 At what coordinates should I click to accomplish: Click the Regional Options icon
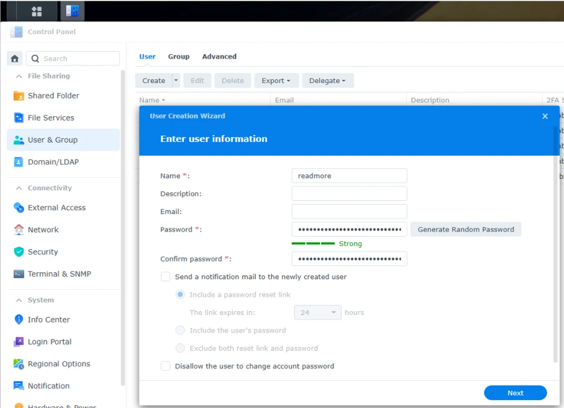pyautogui.click(x=19, y=364)
